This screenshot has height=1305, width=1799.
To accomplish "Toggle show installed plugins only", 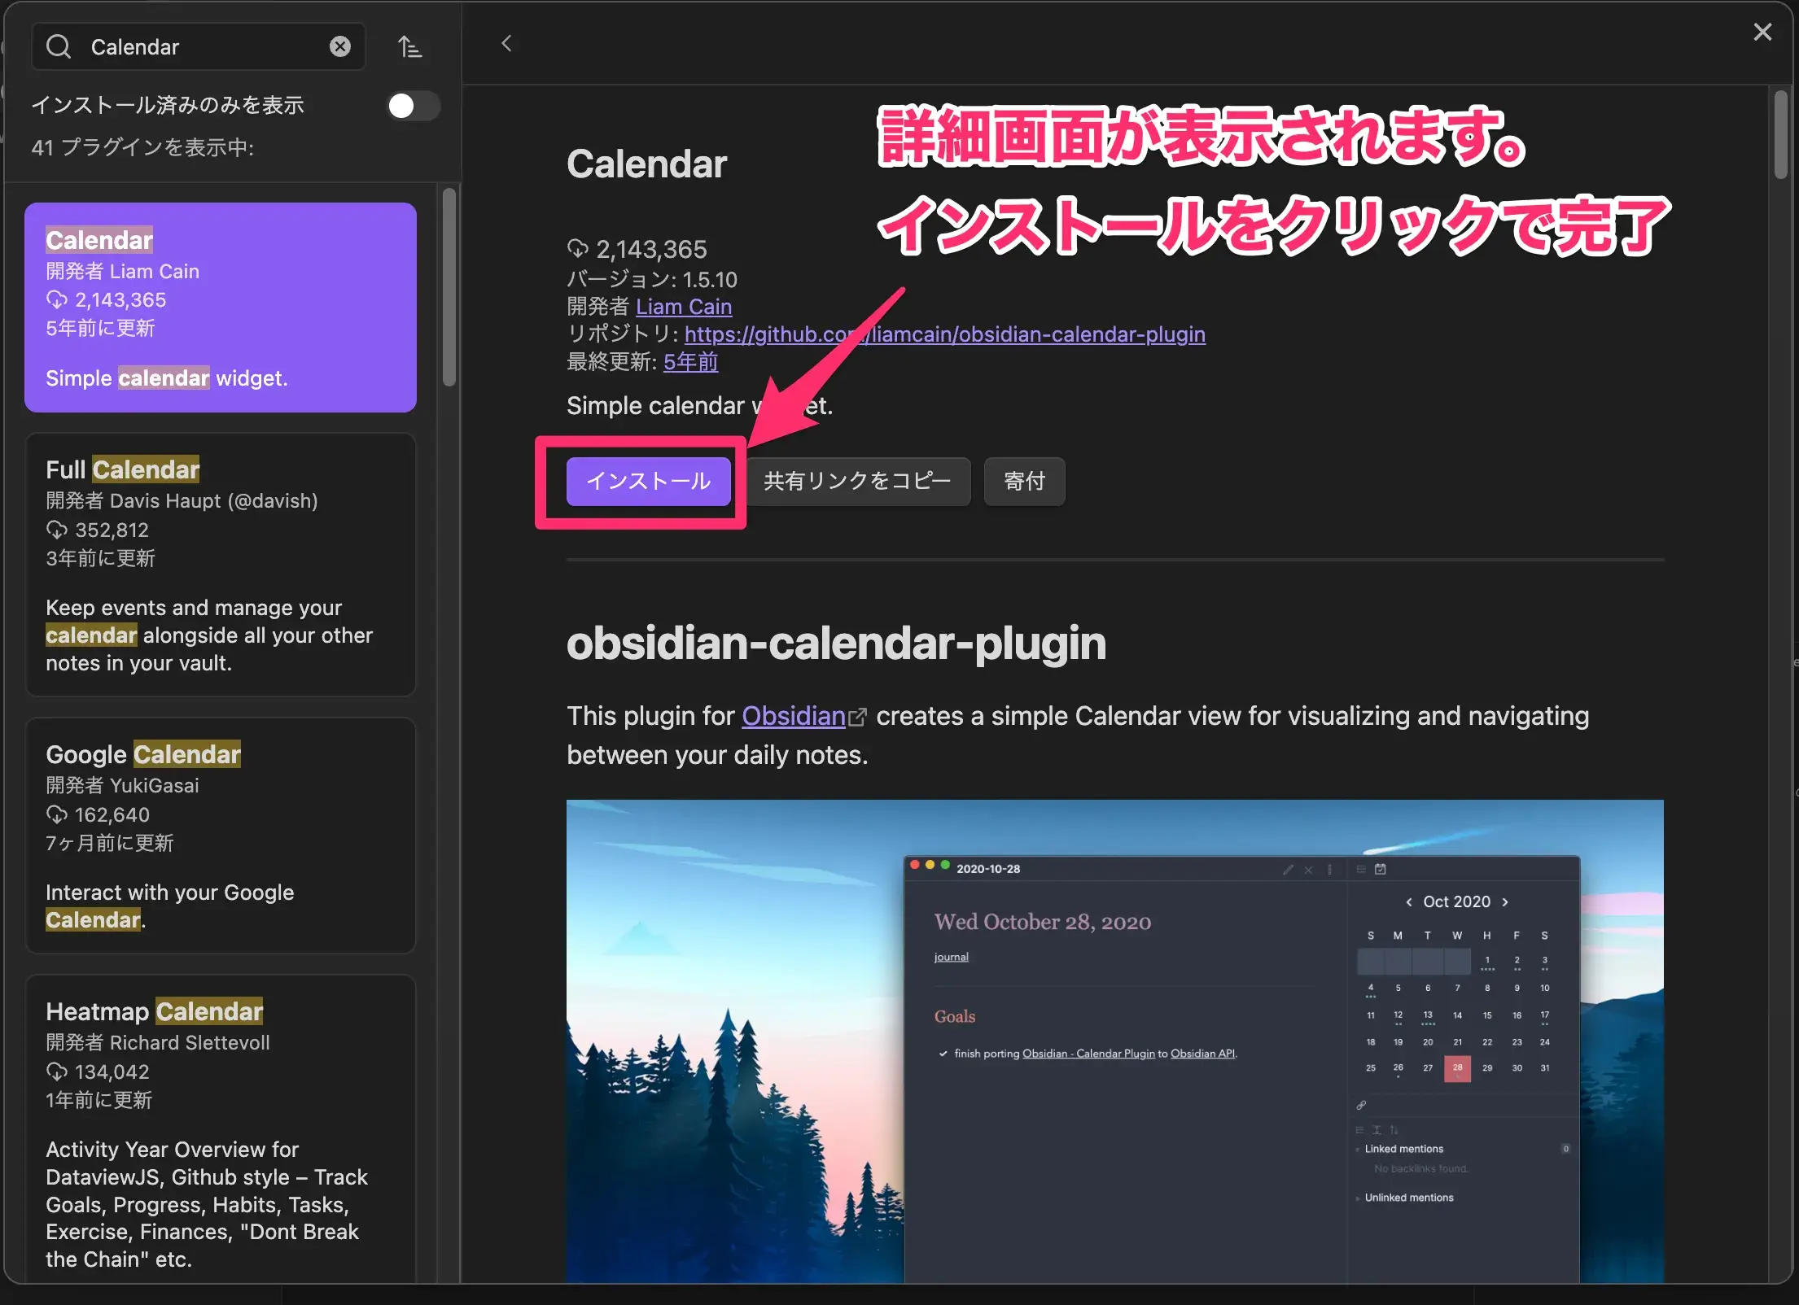I will point(414,106).
